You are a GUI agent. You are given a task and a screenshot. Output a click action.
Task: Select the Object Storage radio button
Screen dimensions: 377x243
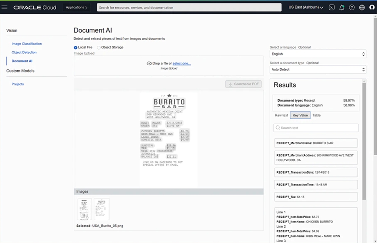(x=99, y=47)
